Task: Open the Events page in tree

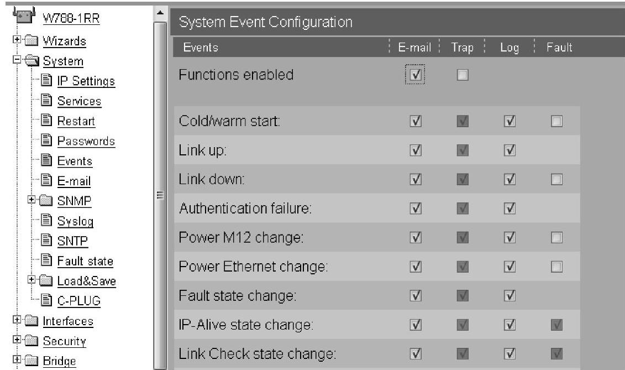Action: [74, 161]
